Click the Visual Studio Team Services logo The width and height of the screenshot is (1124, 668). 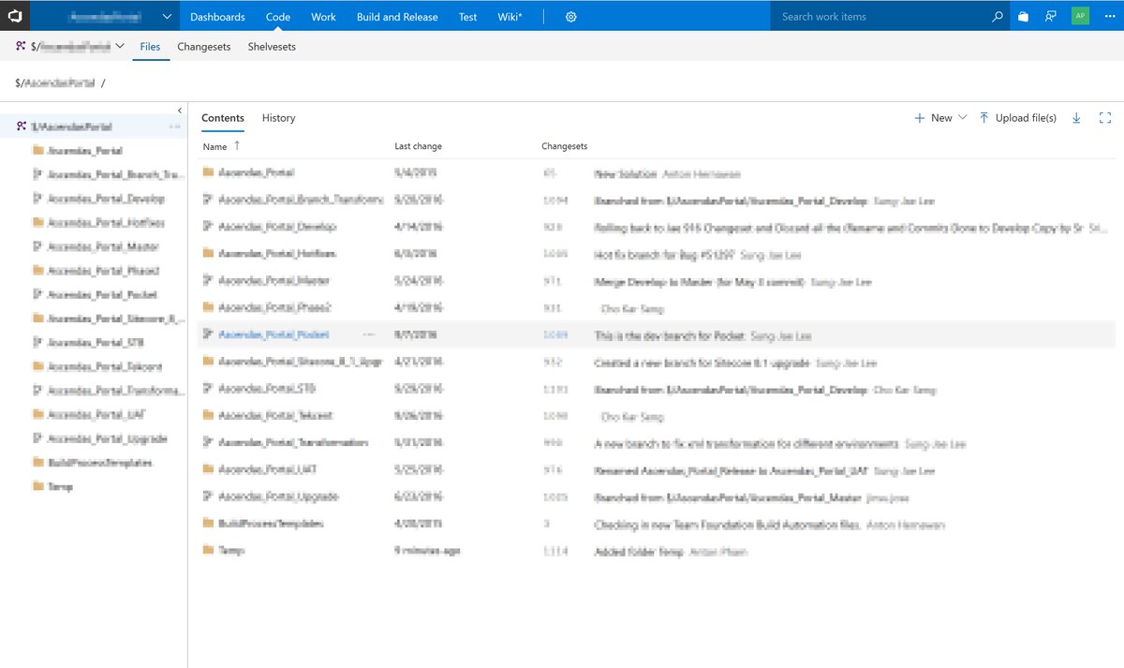[x=15, y=16]
